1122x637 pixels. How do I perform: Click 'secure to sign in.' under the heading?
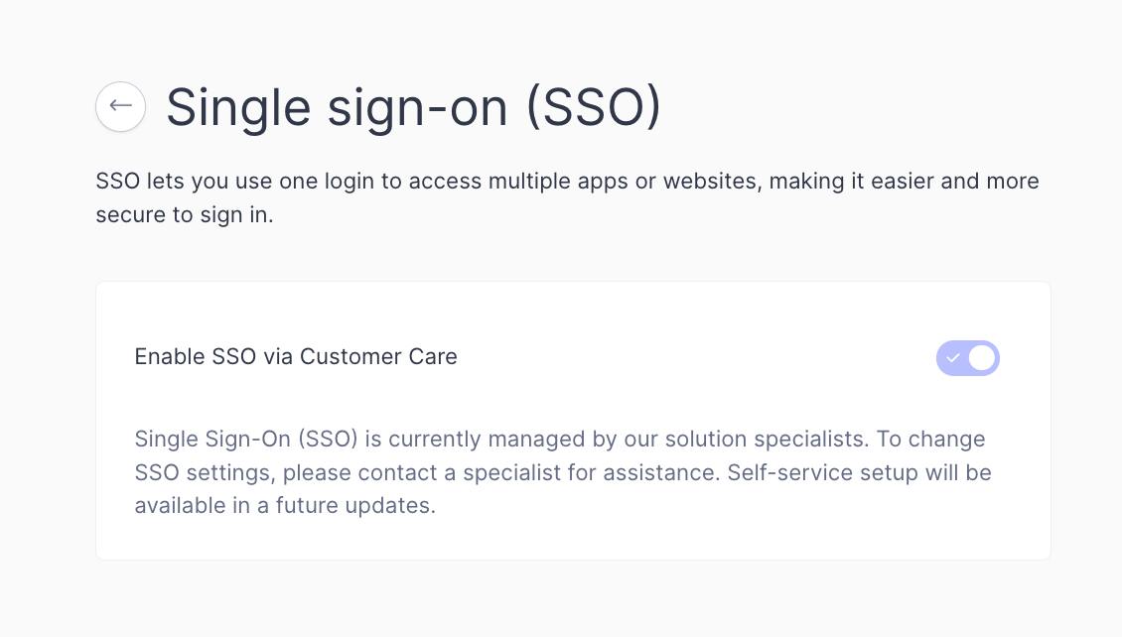[185, 214]
